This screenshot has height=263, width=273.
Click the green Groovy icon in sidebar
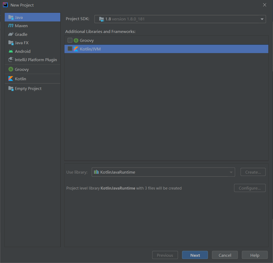point(11,69)
